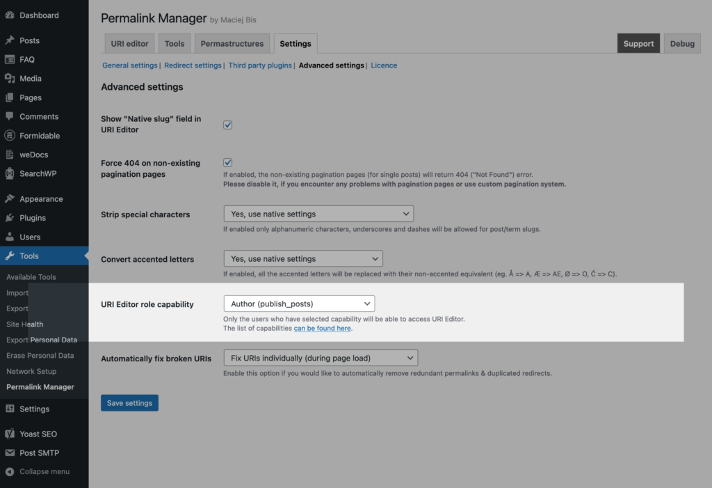This screenshot has width=712, height=488.
Task: Click the Permalink Manager page heading
Action: (x=154, y=18)
